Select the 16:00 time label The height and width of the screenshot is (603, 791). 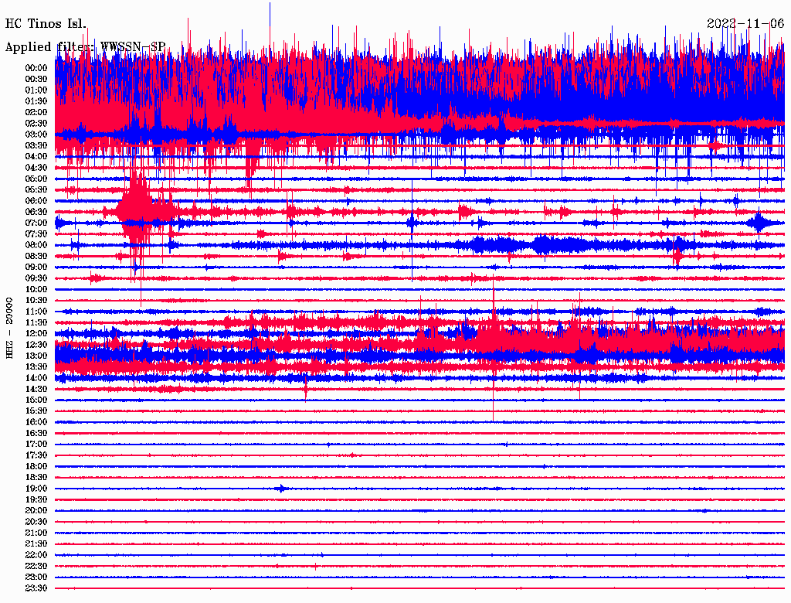pyautogui.click(x=36, y=422)
